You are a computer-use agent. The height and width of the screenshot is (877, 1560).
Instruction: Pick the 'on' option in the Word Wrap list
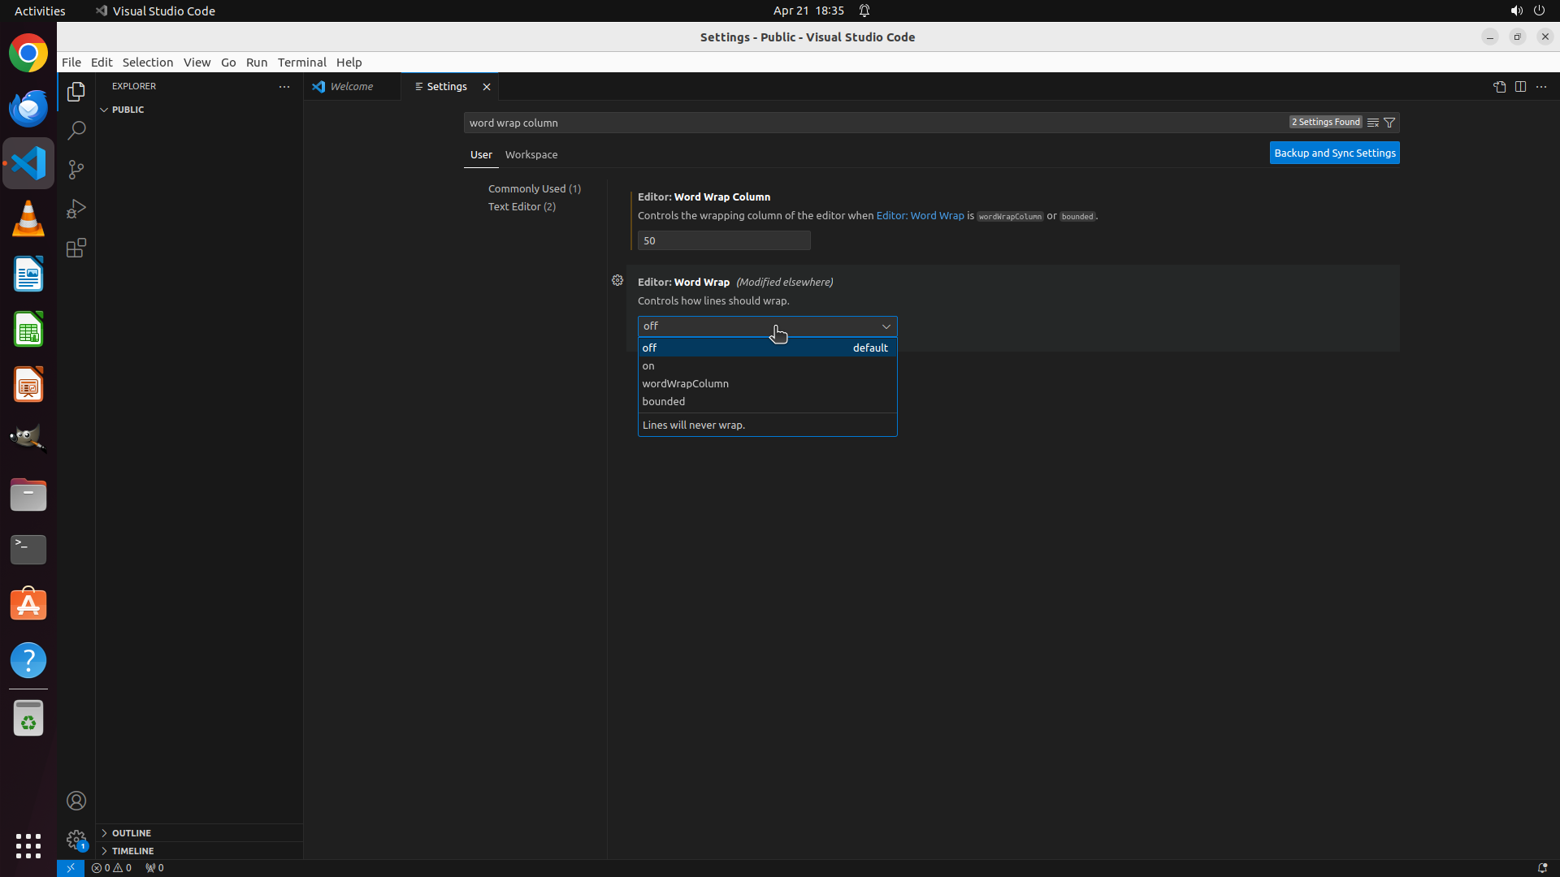point(648,365)
